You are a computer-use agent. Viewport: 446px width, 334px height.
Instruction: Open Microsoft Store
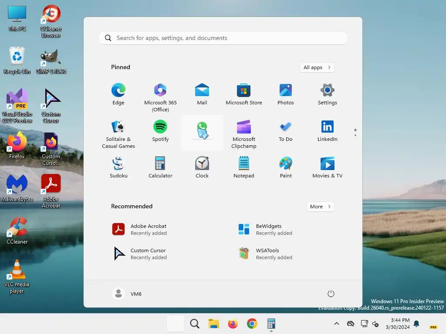244,94
